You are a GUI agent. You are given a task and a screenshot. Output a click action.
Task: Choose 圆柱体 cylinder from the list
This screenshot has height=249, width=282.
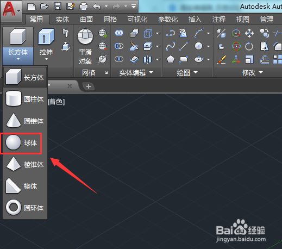[25, 99]
